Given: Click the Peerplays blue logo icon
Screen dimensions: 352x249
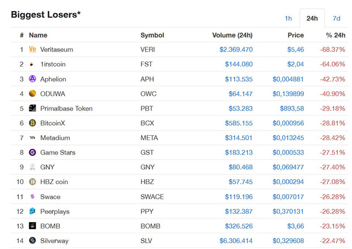Looking at the screenshot, I should click(32, 211).
